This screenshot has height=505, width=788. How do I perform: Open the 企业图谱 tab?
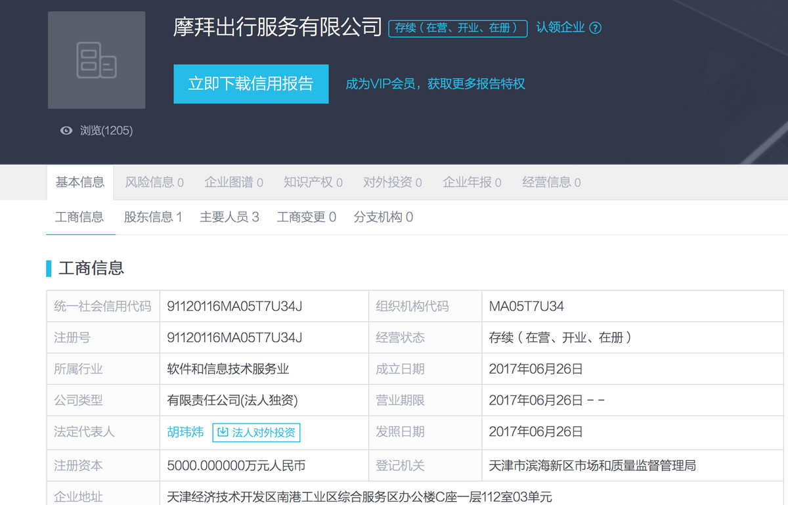234,183
